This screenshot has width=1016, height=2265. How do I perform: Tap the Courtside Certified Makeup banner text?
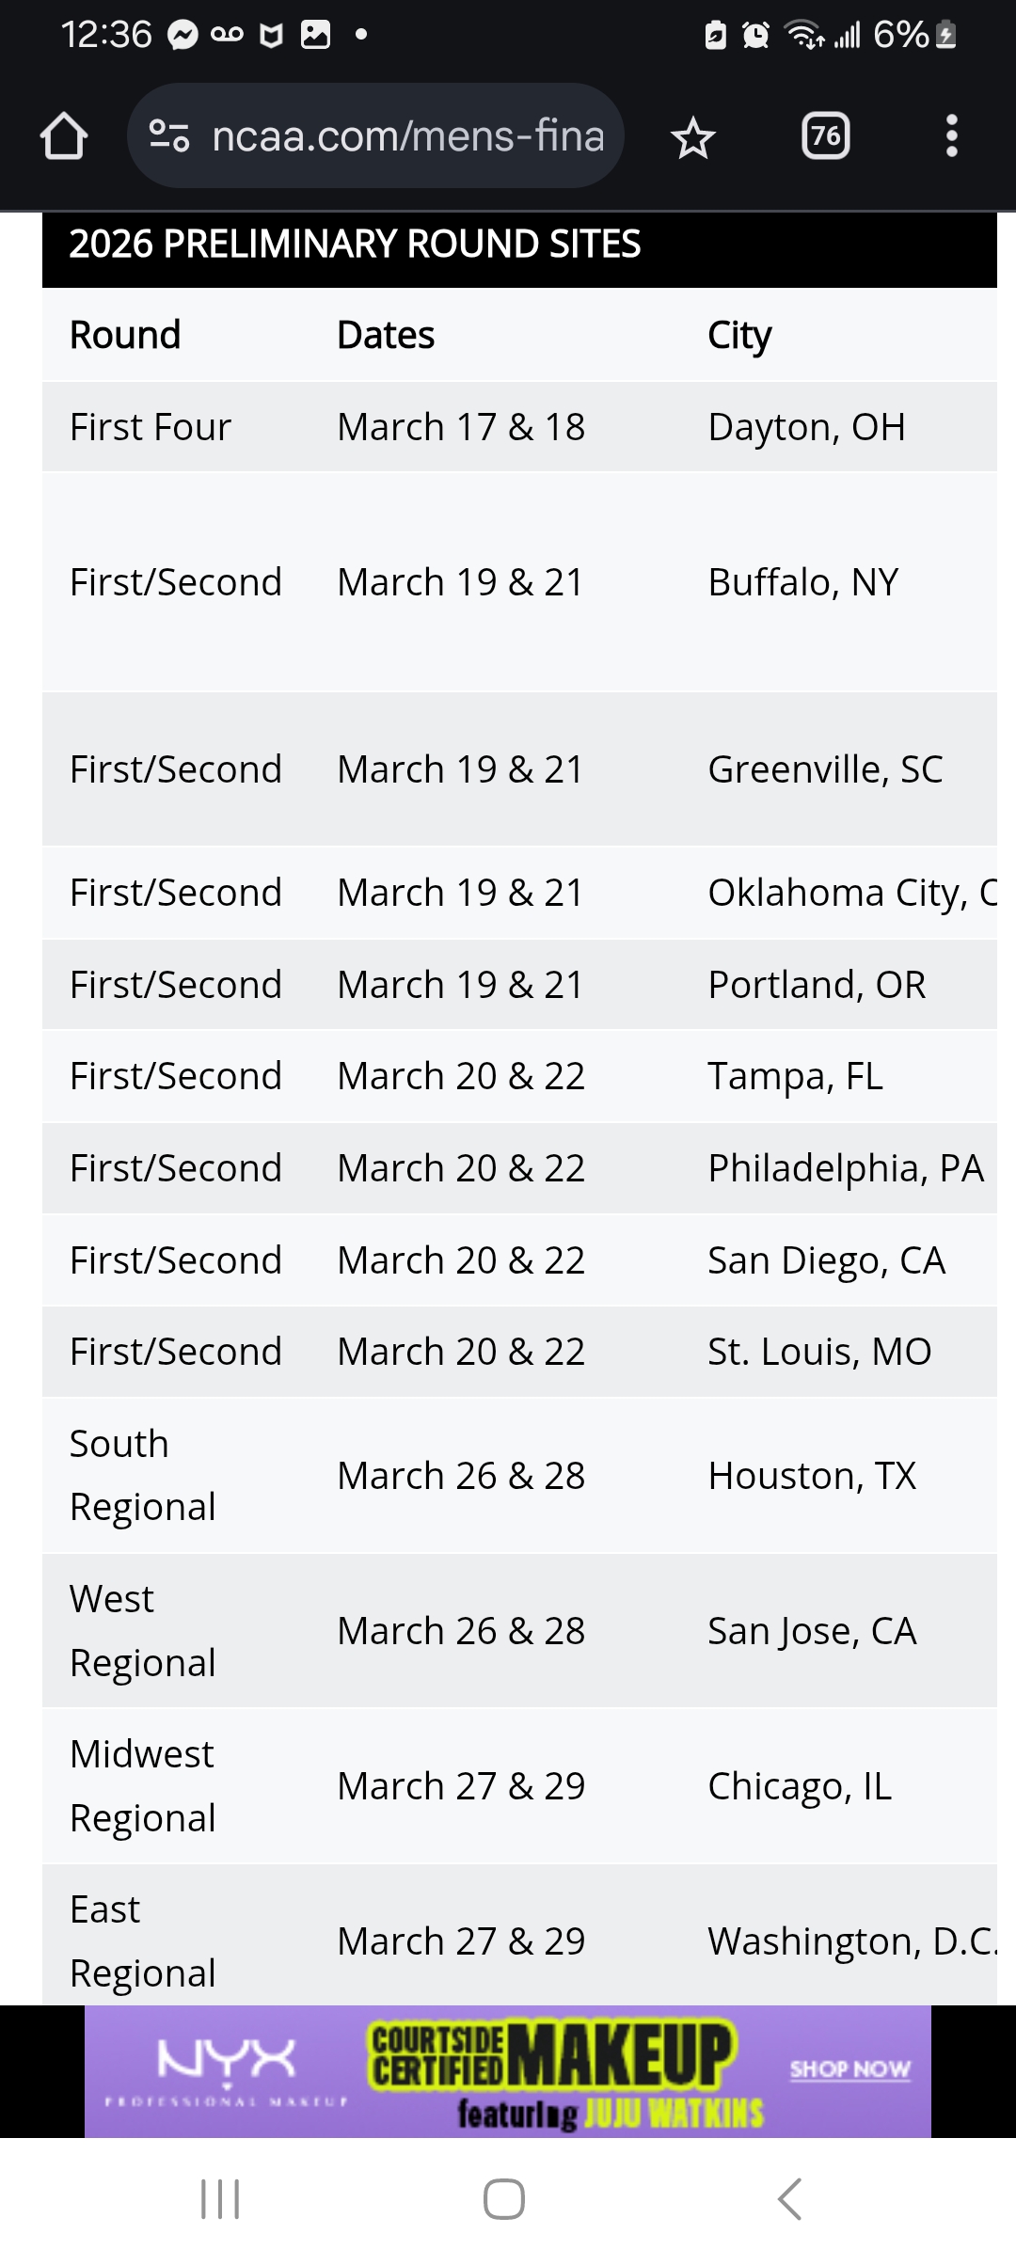tap(551, 2056)
